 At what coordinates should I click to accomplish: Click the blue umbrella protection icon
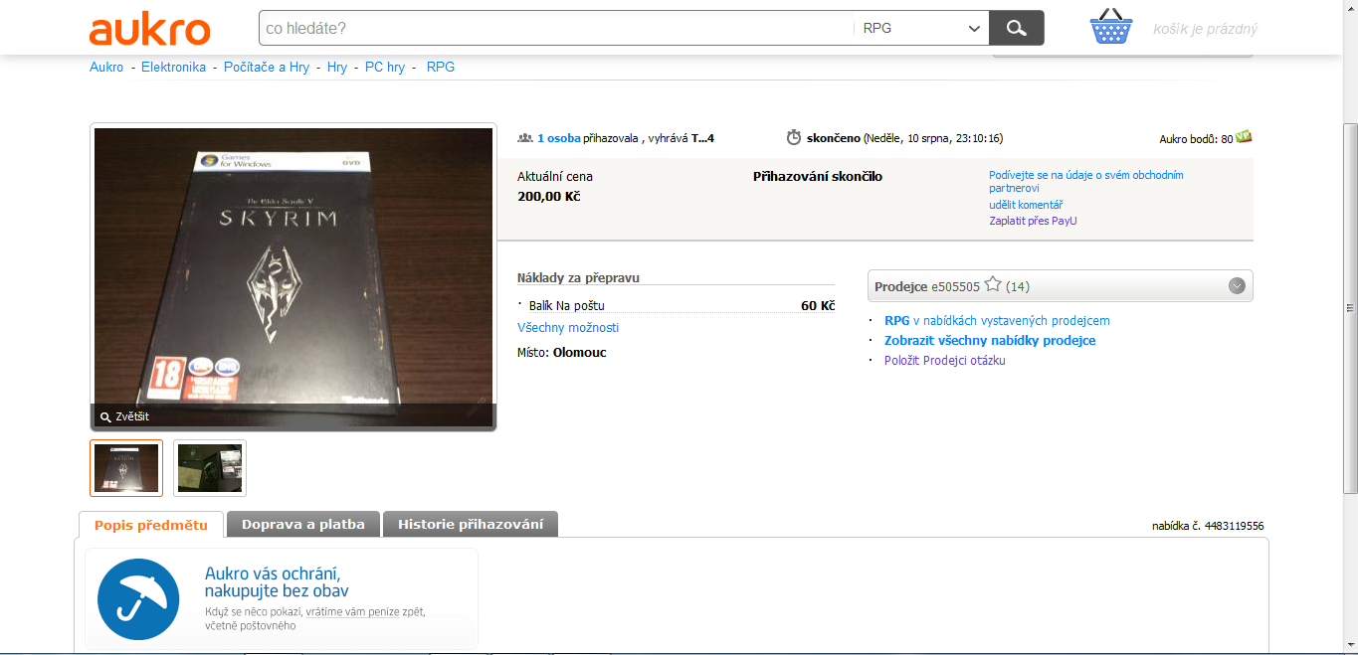138,599
